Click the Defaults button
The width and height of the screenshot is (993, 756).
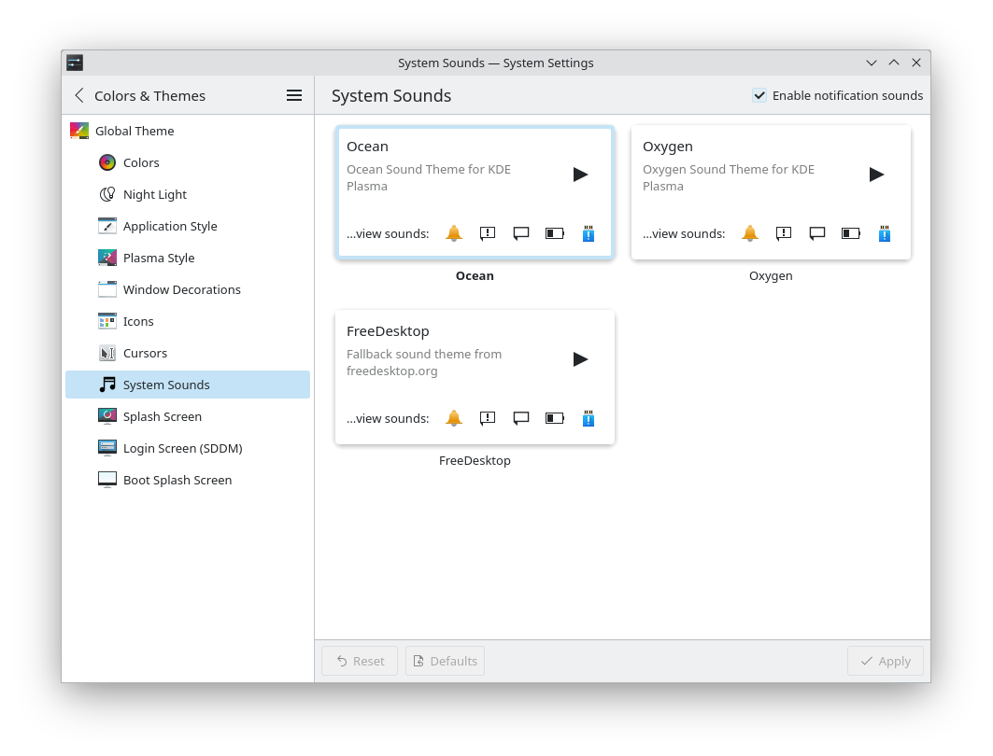pos(445,661)
